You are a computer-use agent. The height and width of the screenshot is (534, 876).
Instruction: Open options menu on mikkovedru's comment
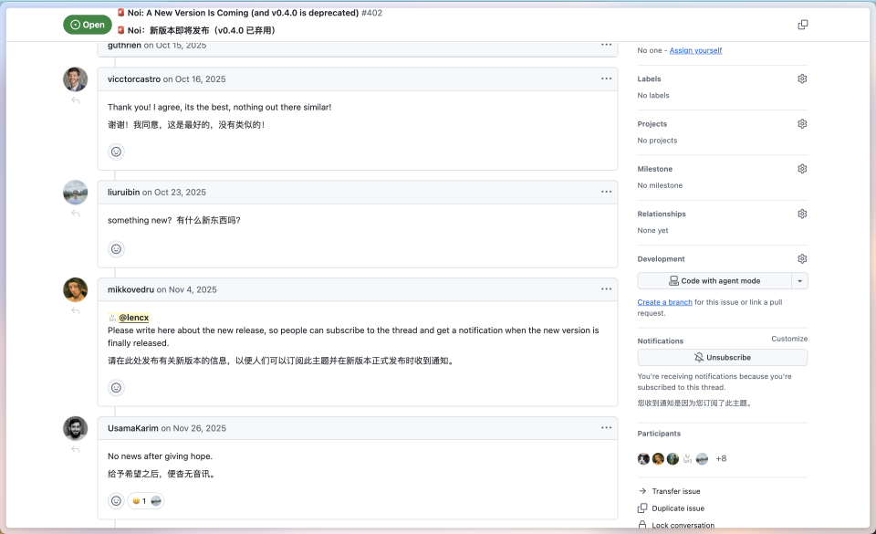606,289
